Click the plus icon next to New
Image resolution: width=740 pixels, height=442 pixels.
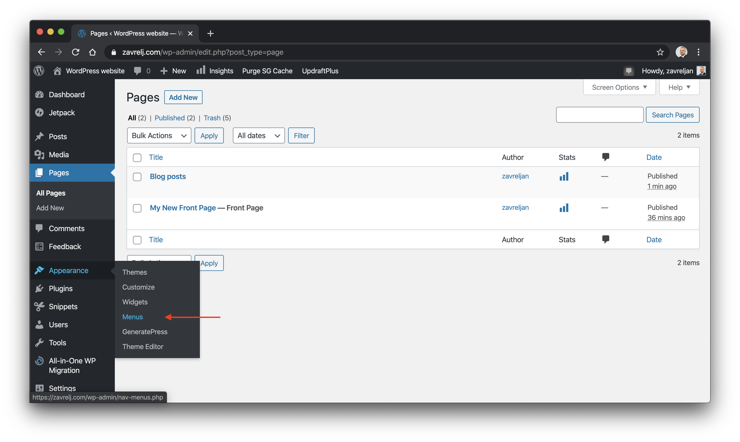164,71
